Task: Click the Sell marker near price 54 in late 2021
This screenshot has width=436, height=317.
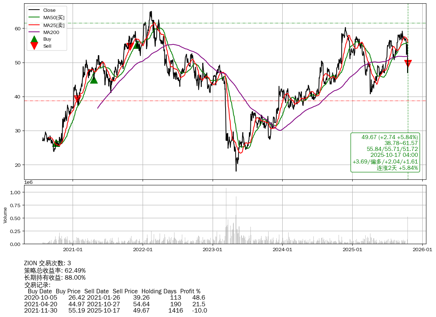Action: (x=130, y=47)
